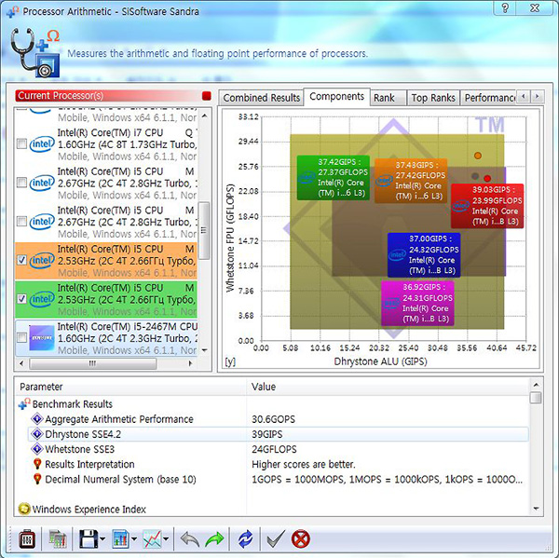This screenshot has width=559, height=558.
Task: Open the Rank tab
Action: [x=388, y=98]
